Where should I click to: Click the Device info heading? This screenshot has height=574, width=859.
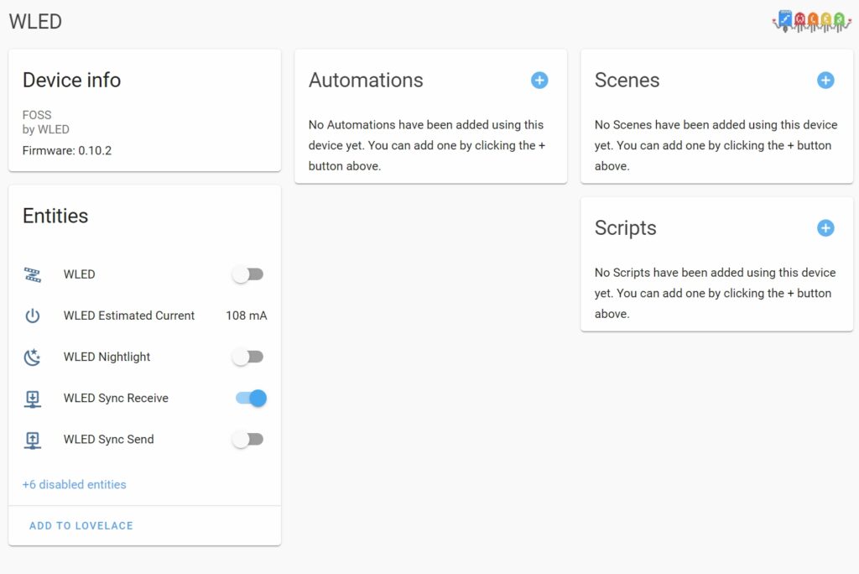(72, 80)
